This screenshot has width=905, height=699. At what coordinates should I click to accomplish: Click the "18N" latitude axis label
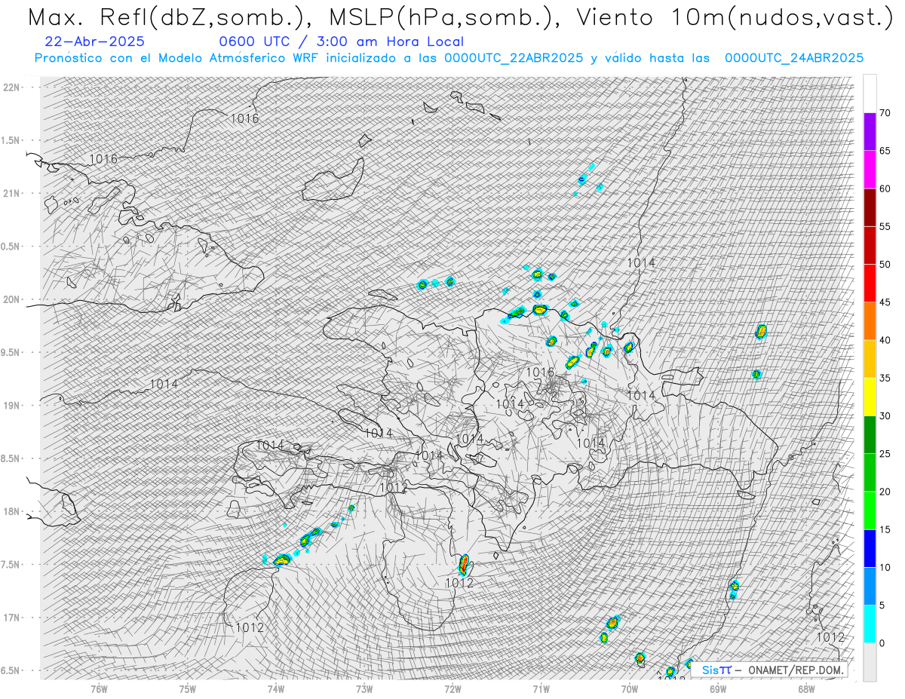click(12, 511)
